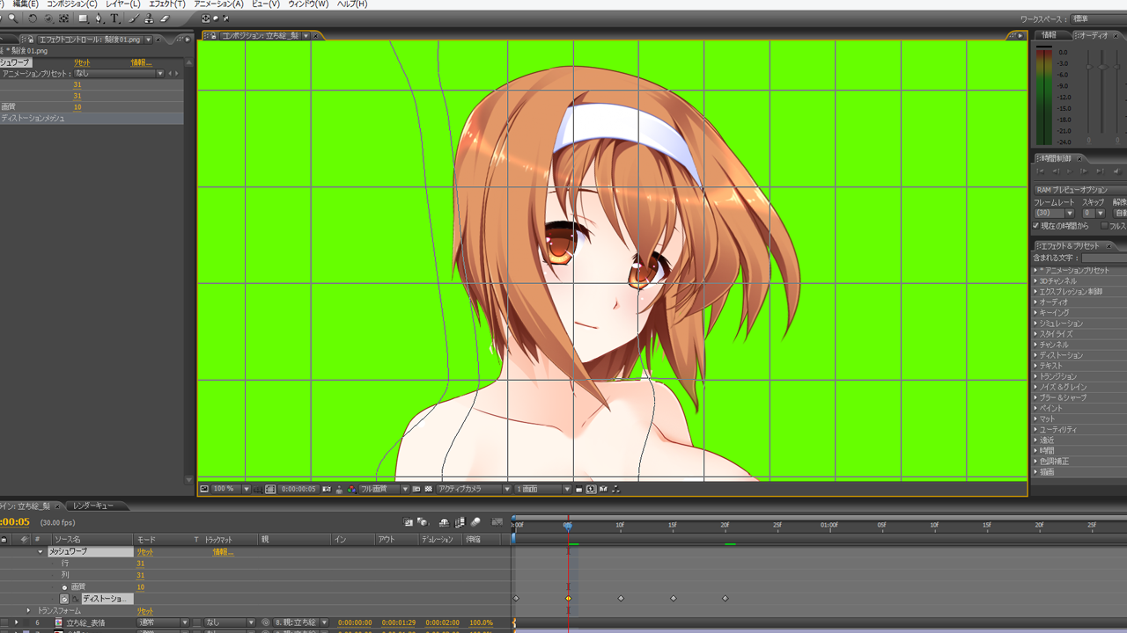Screen dimensions: 1127x633
Task: Select the Zoom magnifier tool
Action: (x=13, y=18)
